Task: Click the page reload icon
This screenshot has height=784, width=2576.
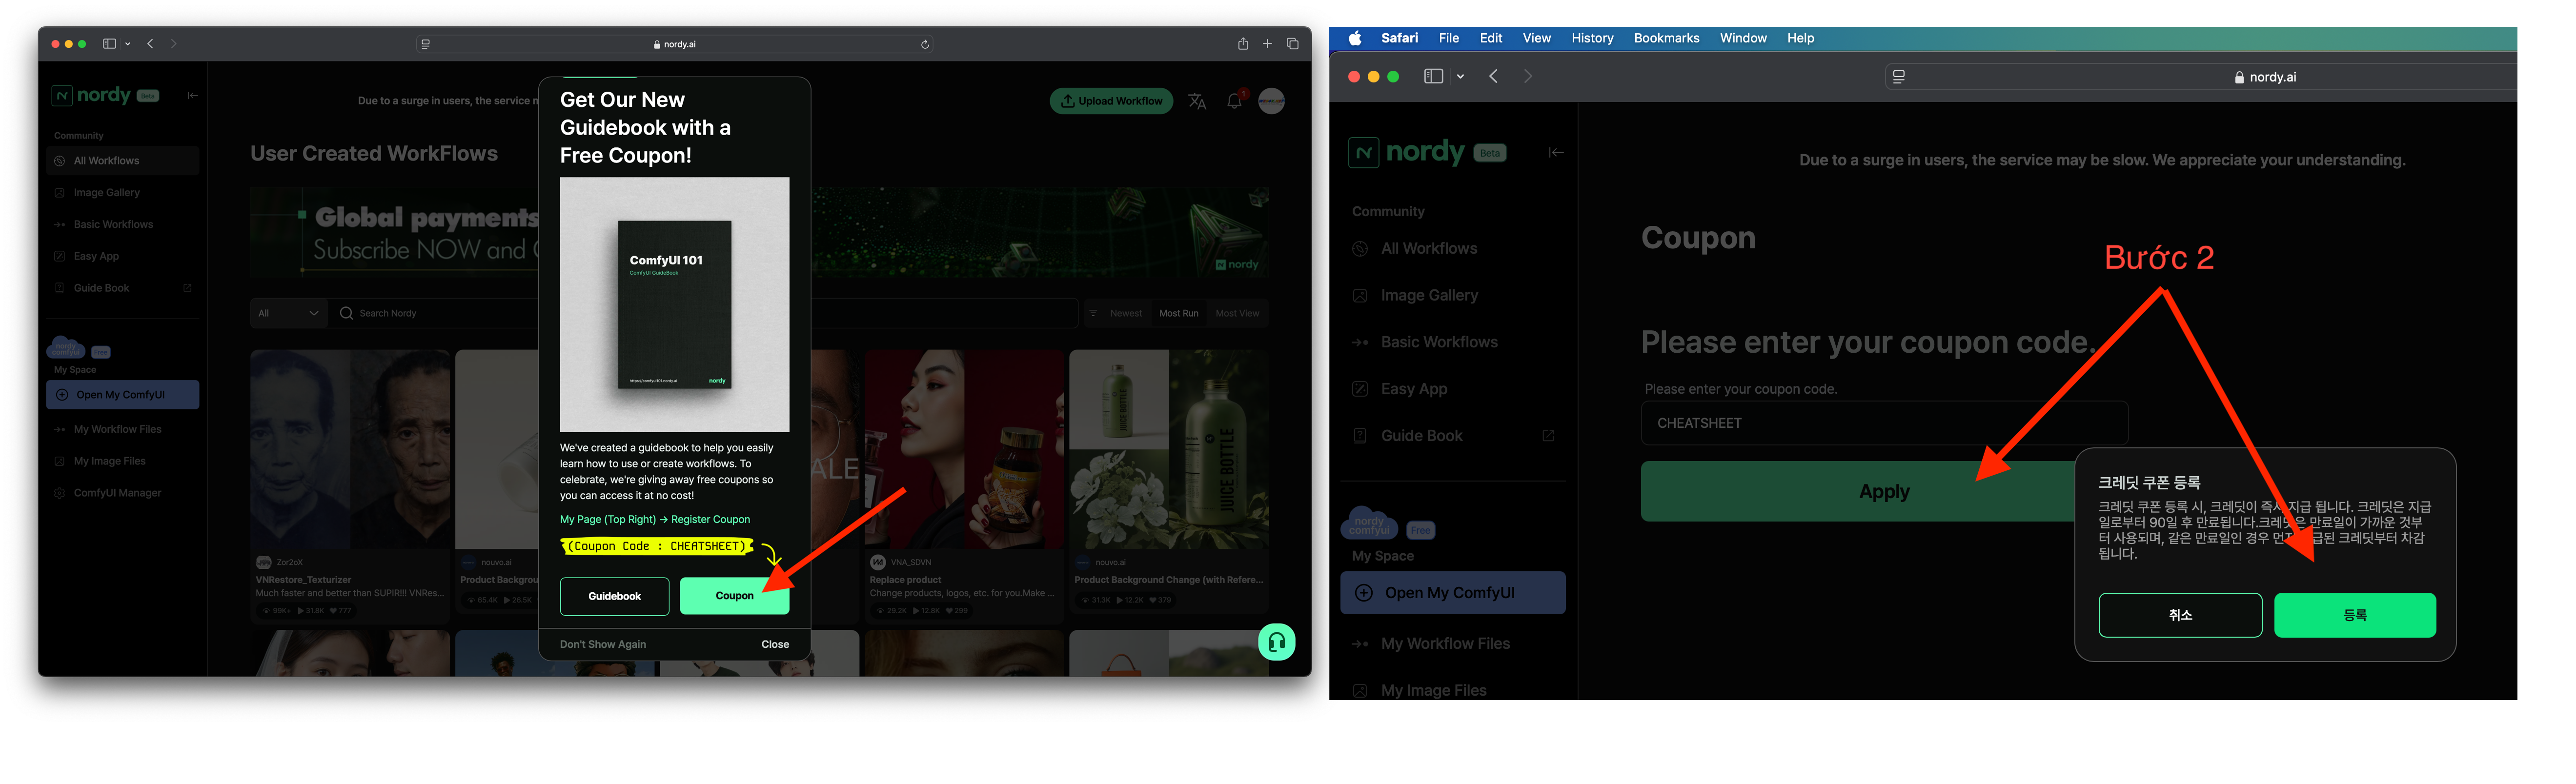Action: coord(925,44)
